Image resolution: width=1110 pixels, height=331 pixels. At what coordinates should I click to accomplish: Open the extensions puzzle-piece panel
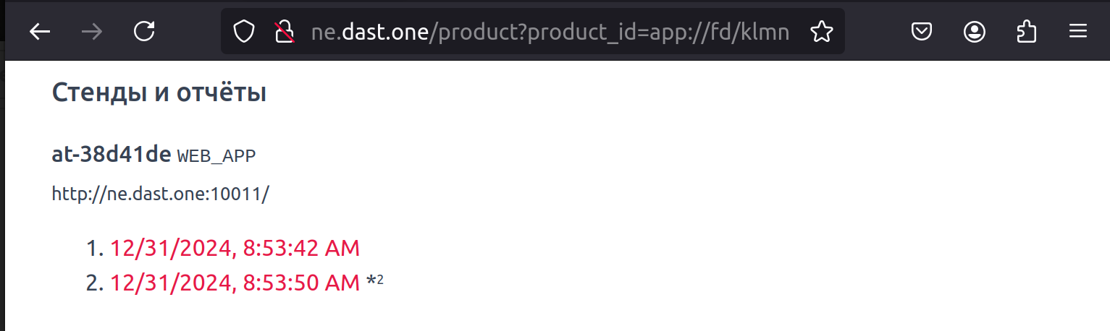coord(1027,31)
